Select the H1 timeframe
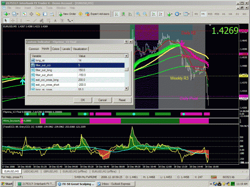This screenshot has width=250, height=187. (224, 14)
